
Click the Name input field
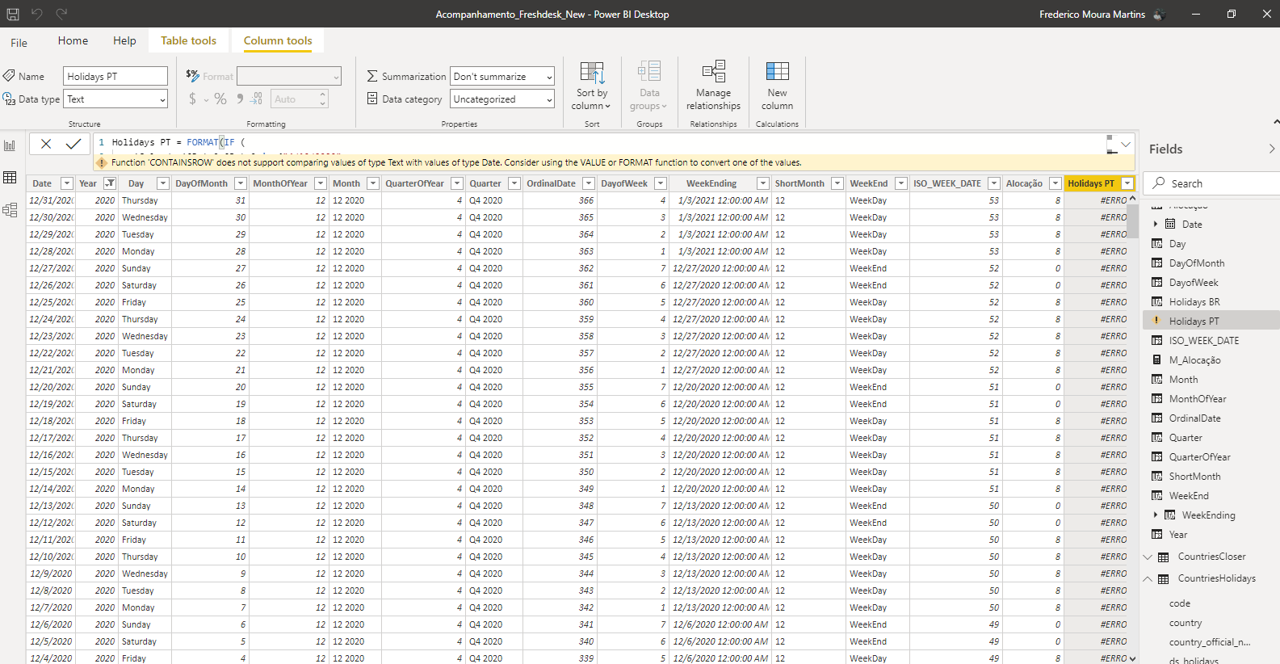click(115, 76)
